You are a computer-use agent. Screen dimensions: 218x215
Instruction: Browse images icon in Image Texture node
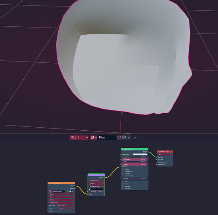tap(51, 191)
